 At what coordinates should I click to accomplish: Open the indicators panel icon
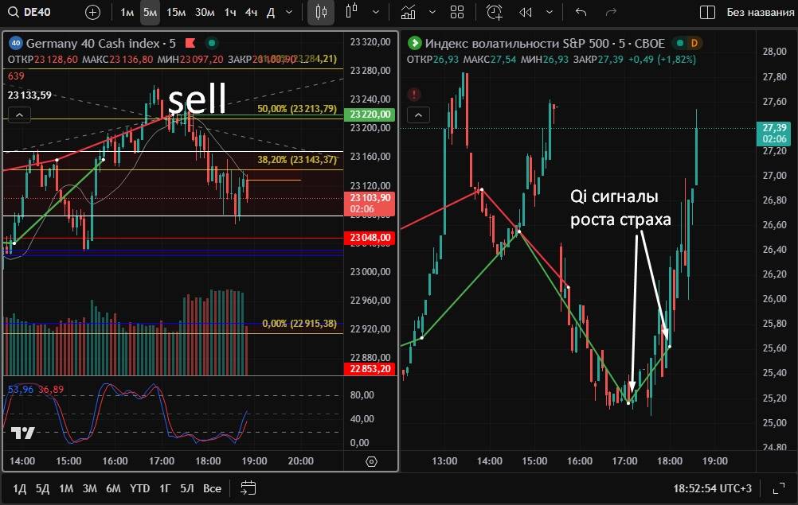pos(409,12)
